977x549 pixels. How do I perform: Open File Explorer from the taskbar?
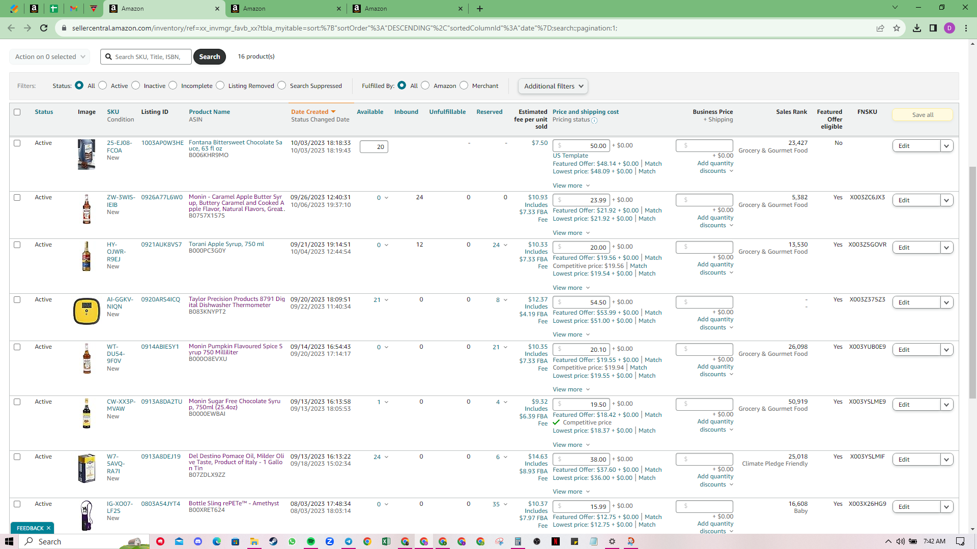coord(254,541)
